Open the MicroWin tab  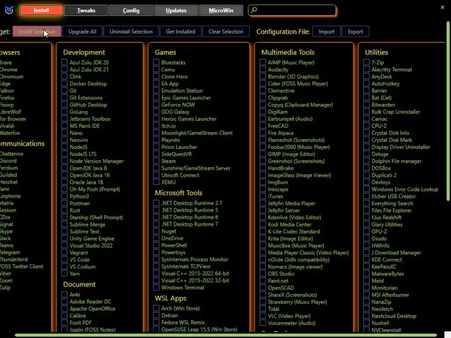click(221, 11)
